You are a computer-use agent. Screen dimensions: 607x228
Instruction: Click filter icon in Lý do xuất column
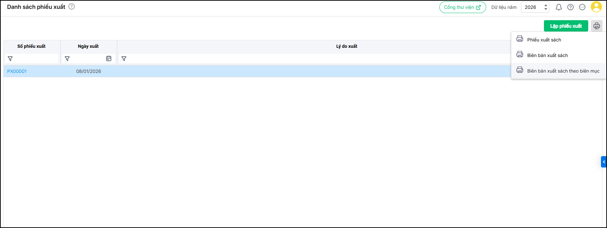[x=124, y=58]
